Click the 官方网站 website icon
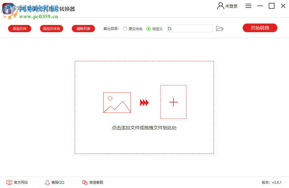 (x=10, y=182)
